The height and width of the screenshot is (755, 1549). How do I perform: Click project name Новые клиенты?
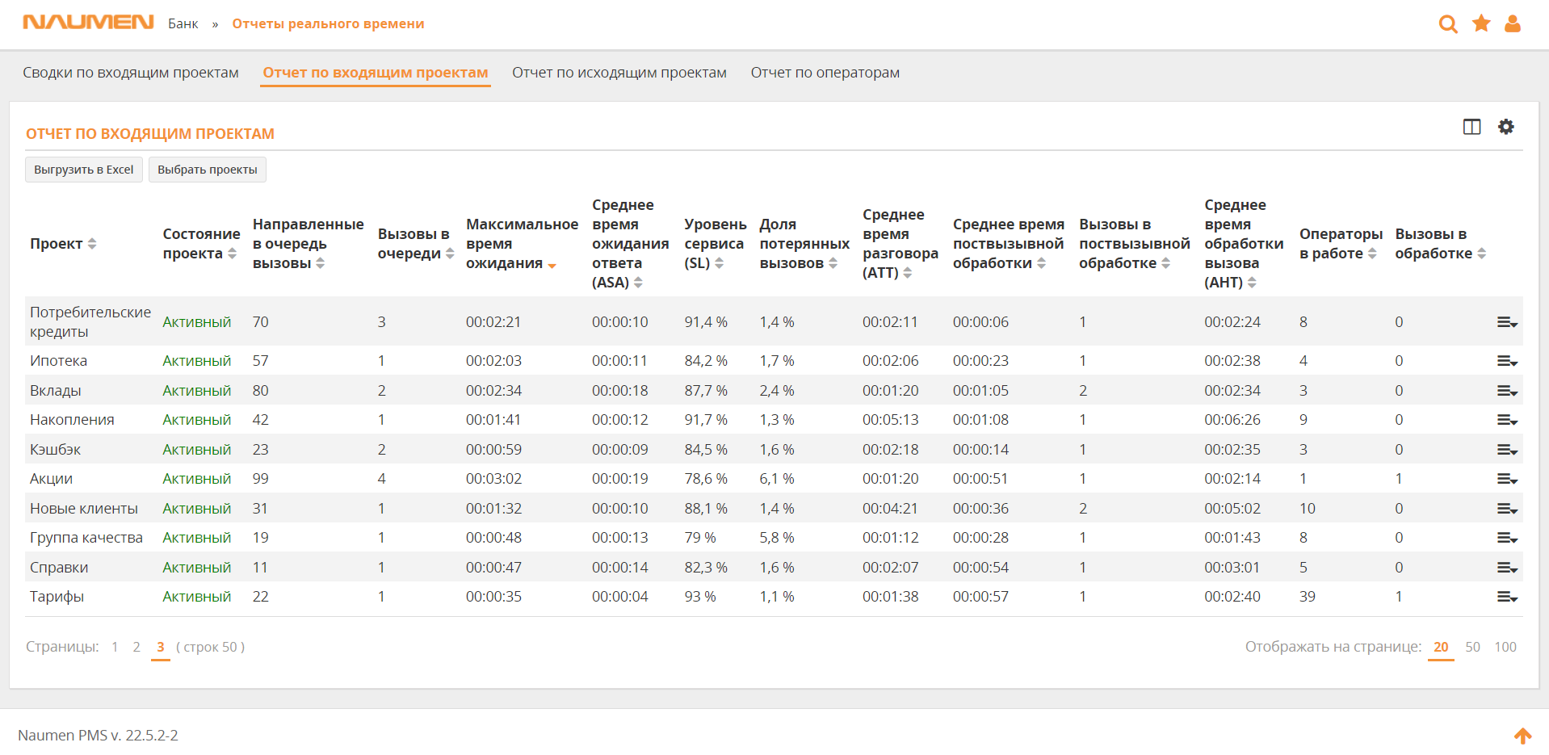[x=84, y=509]
